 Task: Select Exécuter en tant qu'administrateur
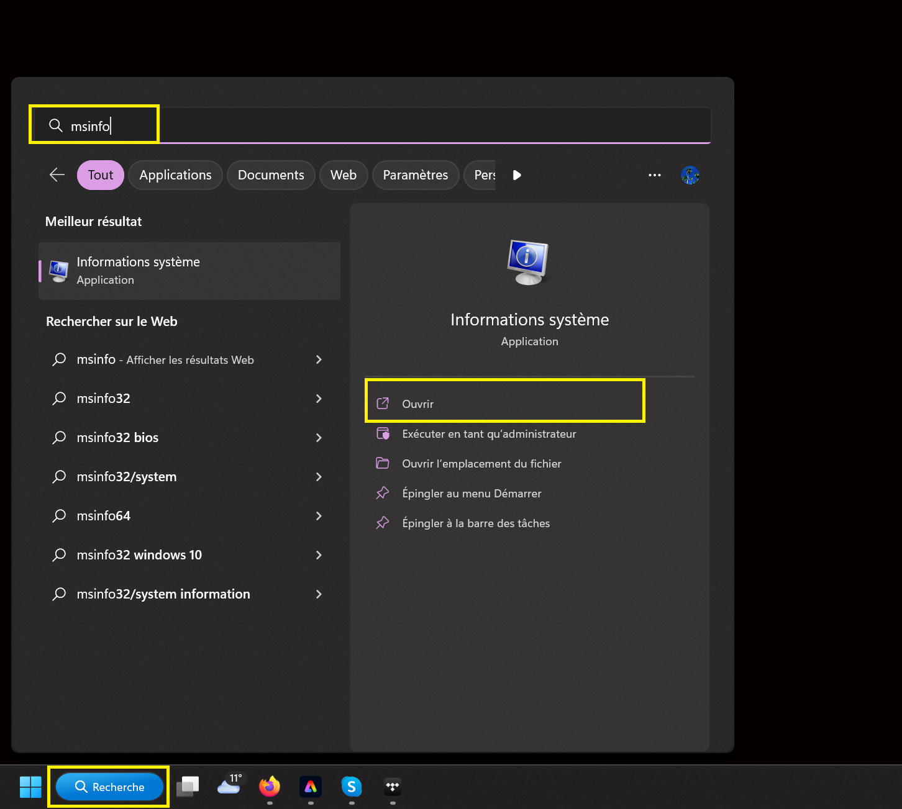coord(489,434)
